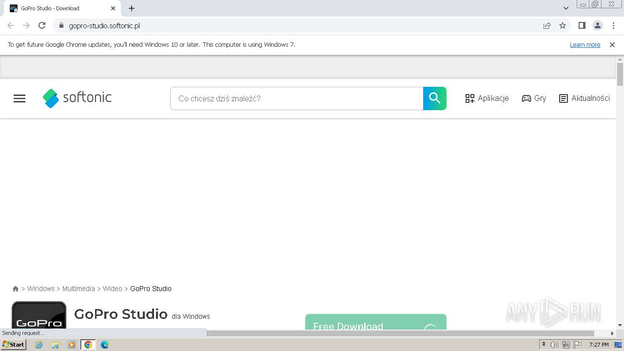Open the volume speaker tray icon
This screenshot has height=351, width=624.
(x=554, y=345)
